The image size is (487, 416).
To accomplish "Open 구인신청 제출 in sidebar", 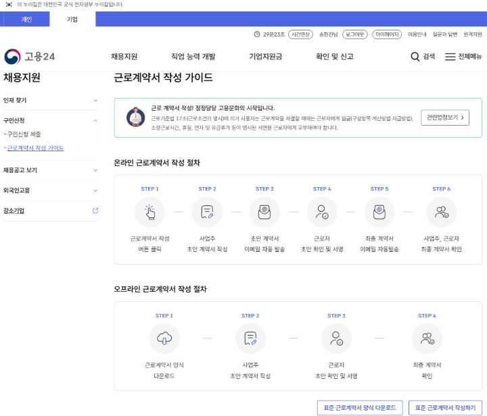I will 24,134.
